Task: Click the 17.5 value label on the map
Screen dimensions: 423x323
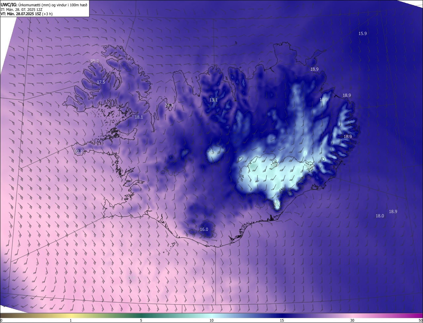Action: (101, 82)
